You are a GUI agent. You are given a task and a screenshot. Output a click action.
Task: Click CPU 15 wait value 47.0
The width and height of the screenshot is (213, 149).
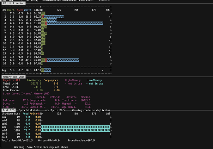click(28, 60)
